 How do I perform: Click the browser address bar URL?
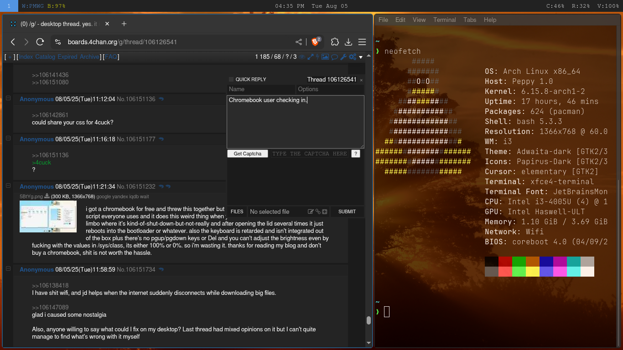pyautogui.click(x=122, y=42)
